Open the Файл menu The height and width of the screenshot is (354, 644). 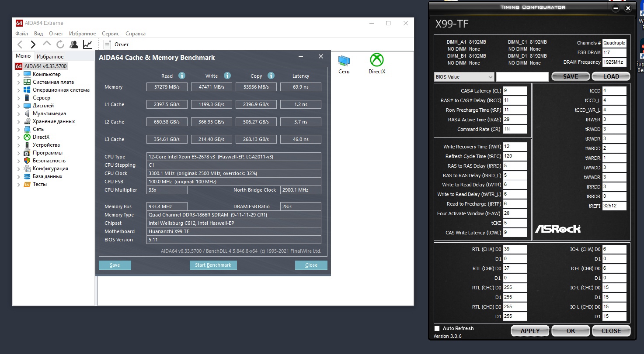click(x=22, y=34)
